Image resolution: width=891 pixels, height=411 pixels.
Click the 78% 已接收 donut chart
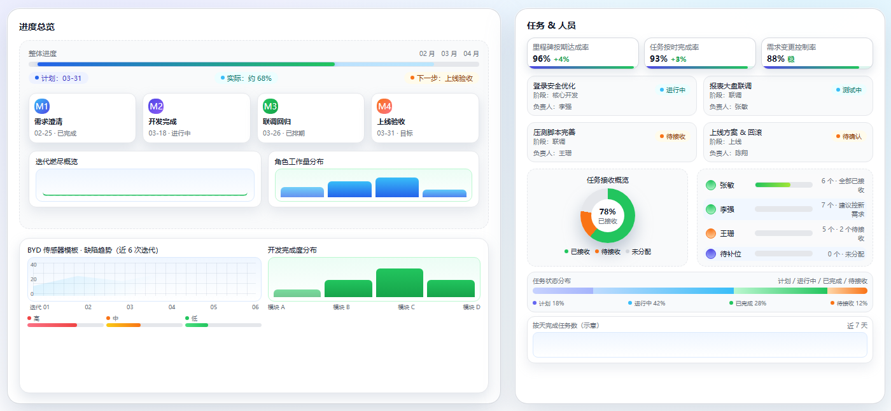pos(608,216)
